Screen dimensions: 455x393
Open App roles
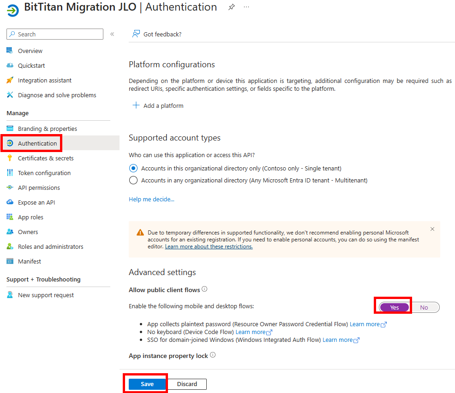click(x=30, y=217)
